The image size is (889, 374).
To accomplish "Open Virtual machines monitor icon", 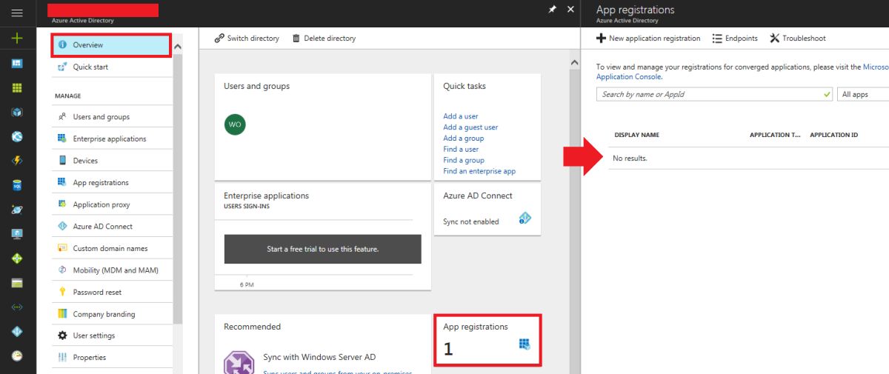I will click(x=17, y=234).
